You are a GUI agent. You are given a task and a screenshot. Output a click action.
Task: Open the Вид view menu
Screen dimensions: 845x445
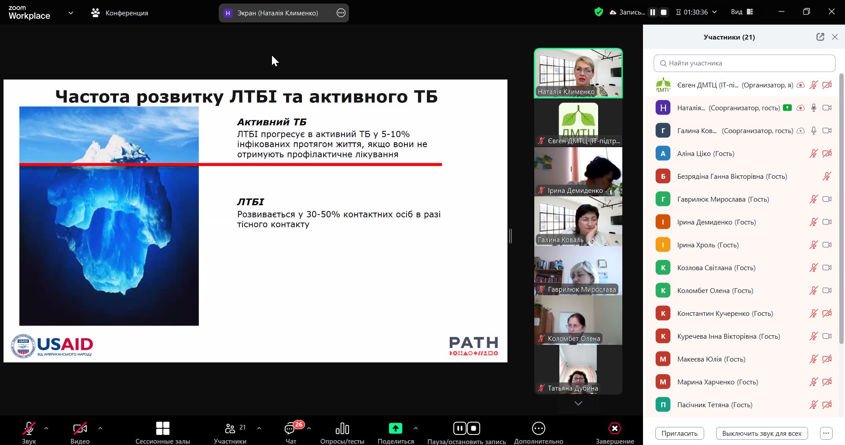742,12
